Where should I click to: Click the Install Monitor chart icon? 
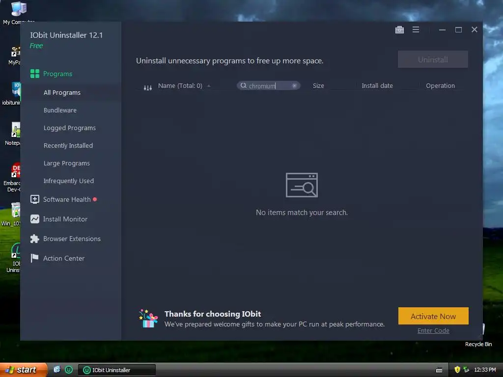[35, 219]
